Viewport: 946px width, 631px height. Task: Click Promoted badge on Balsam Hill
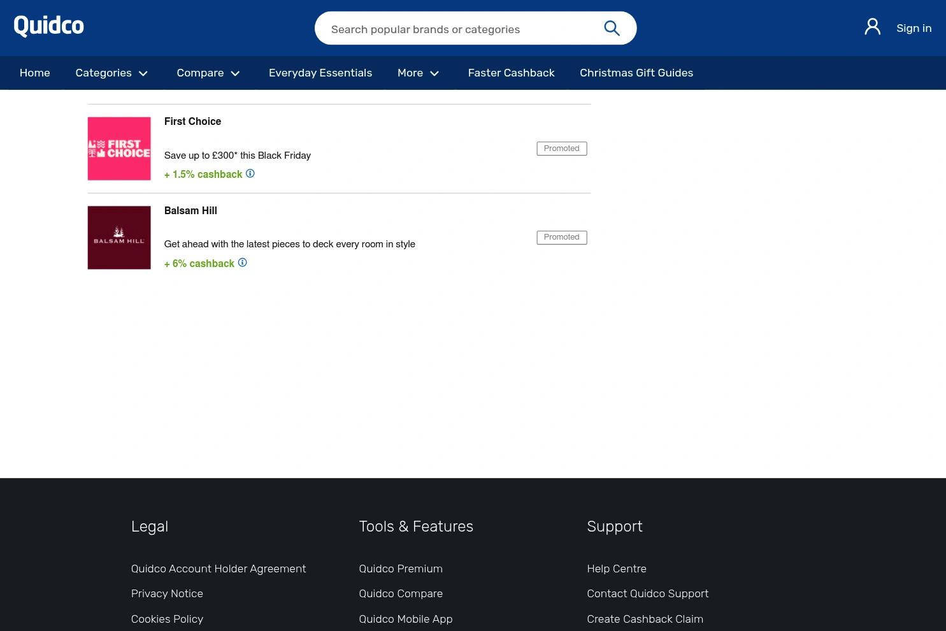[x=562, y=237]
